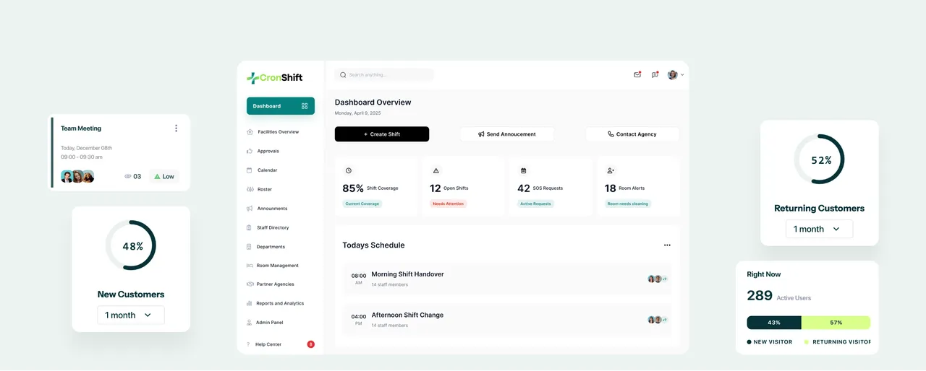The height and width of the screenshot is (371, 926).
Task: Click the Reports and Analytics chart icon
Action: click(250, 303)
